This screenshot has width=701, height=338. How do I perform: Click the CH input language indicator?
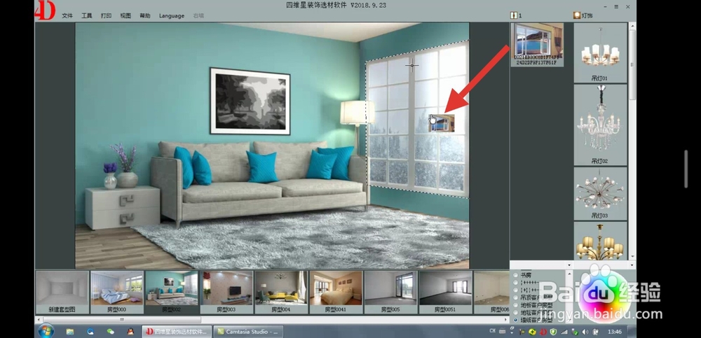(x=493, y=331)
